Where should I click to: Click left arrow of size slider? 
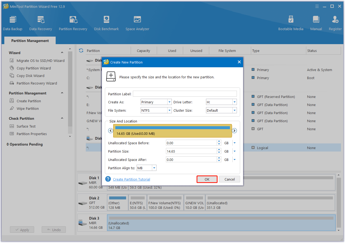[111, 131]
